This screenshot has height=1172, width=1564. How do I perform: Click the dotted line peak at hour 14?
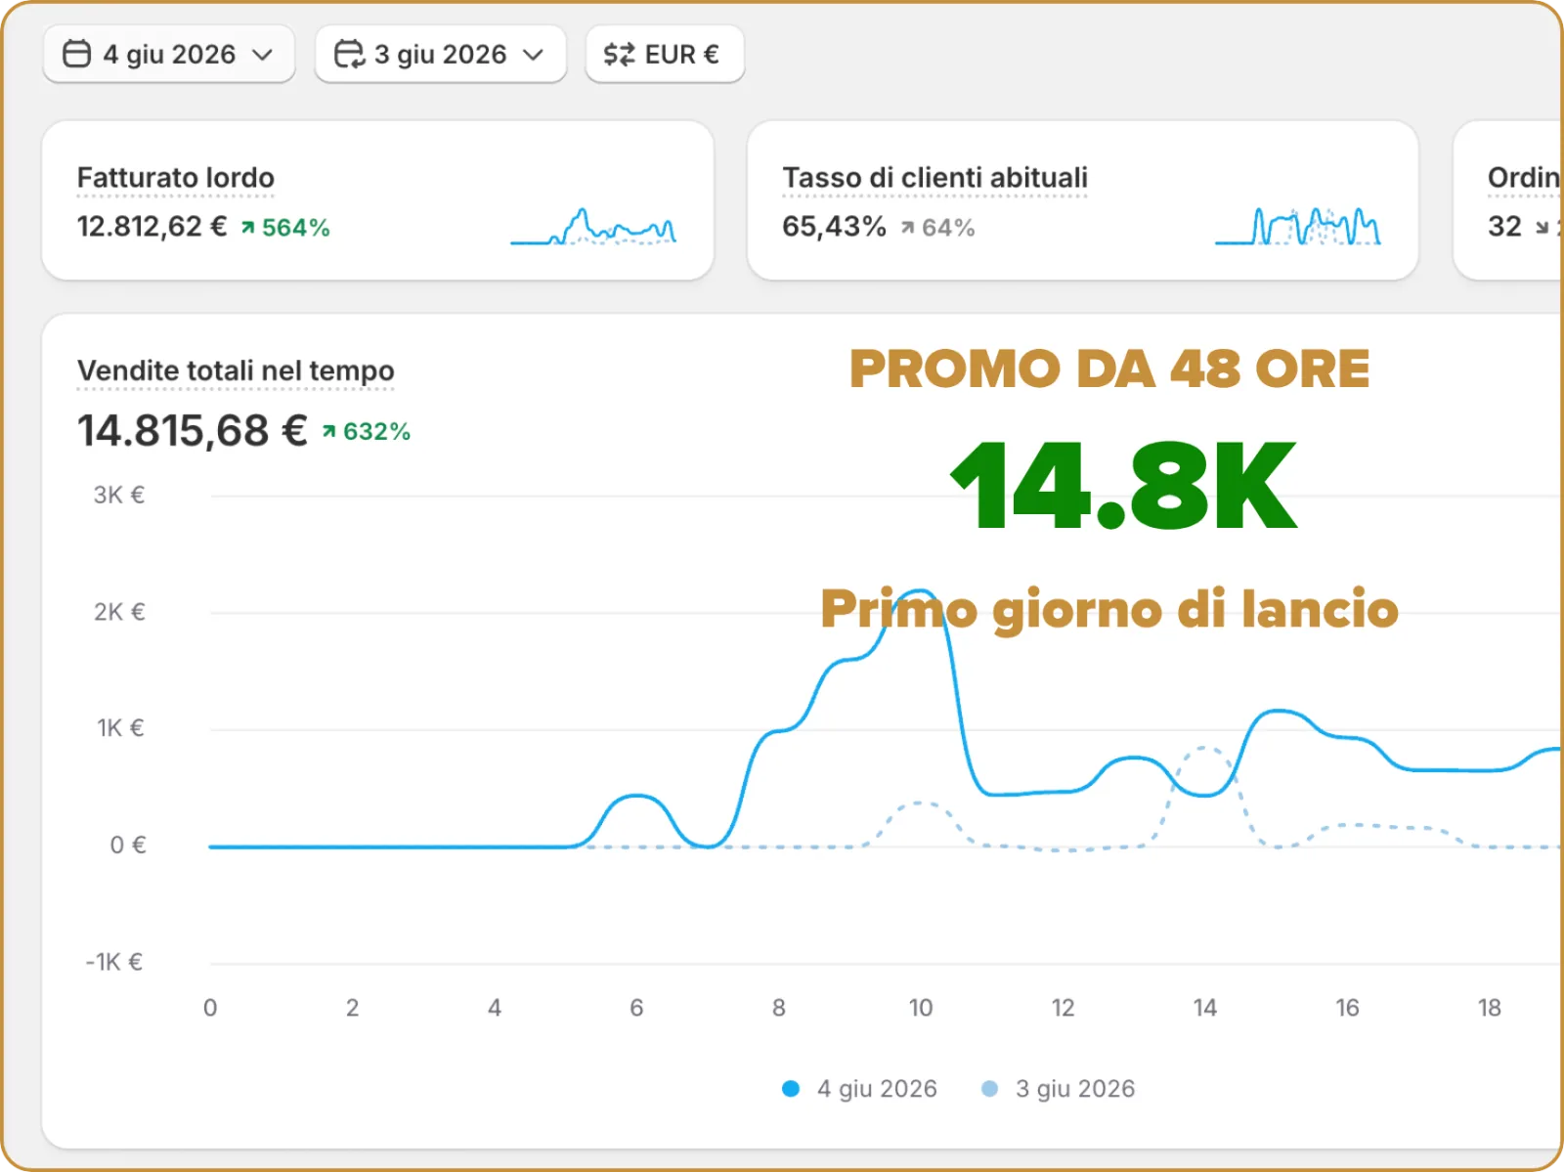click(1204, 749)
